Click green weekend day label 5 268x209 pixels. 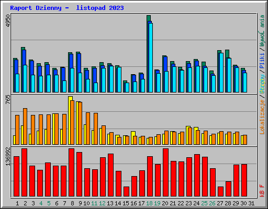pos(49,203)
